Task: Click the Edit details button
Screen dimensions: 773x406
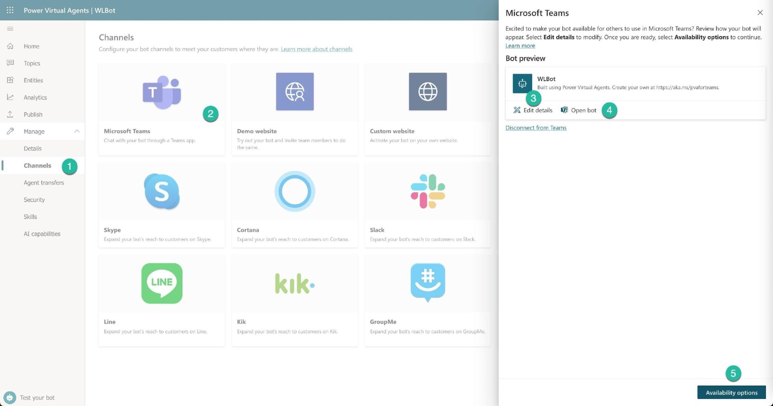Action: coord(533,110)
